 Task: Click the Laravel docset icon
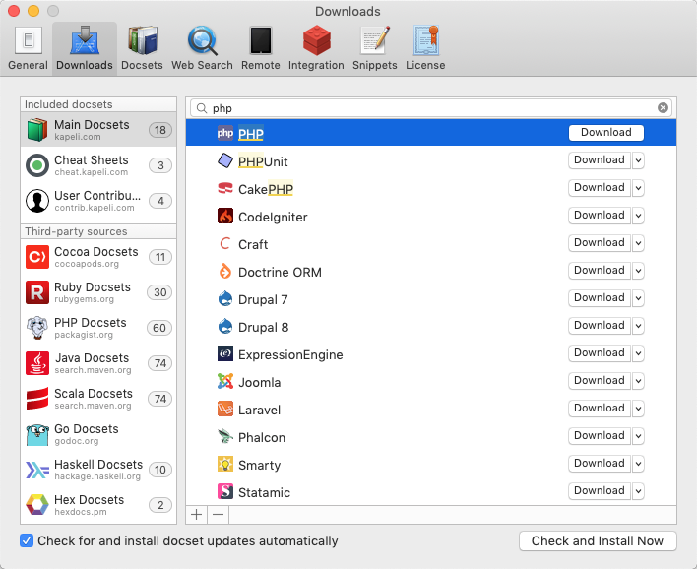225,409
